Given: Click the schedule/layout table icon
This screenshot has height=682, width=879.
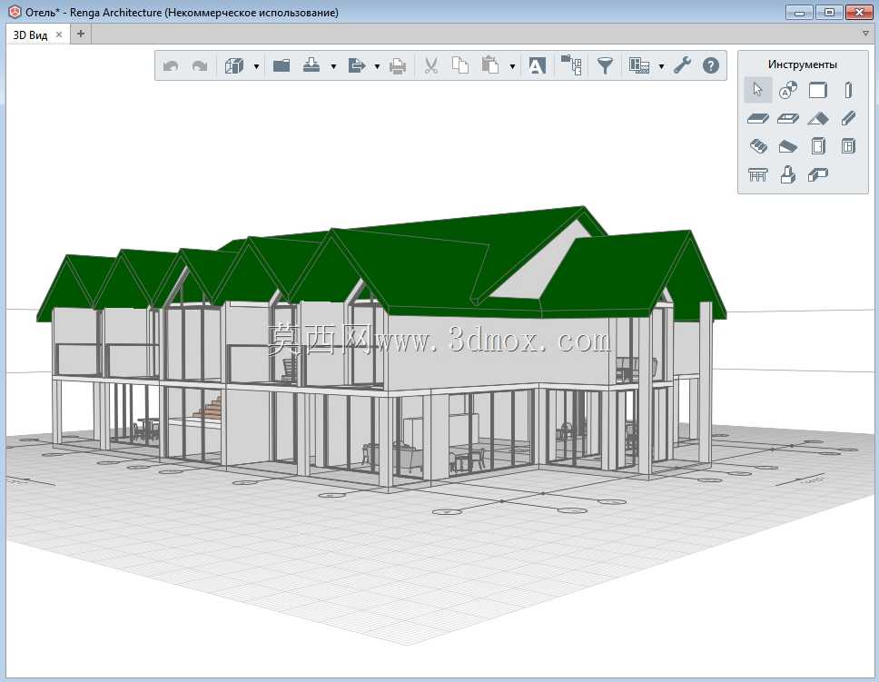Looking at the screenshot, I should [639, 65].
